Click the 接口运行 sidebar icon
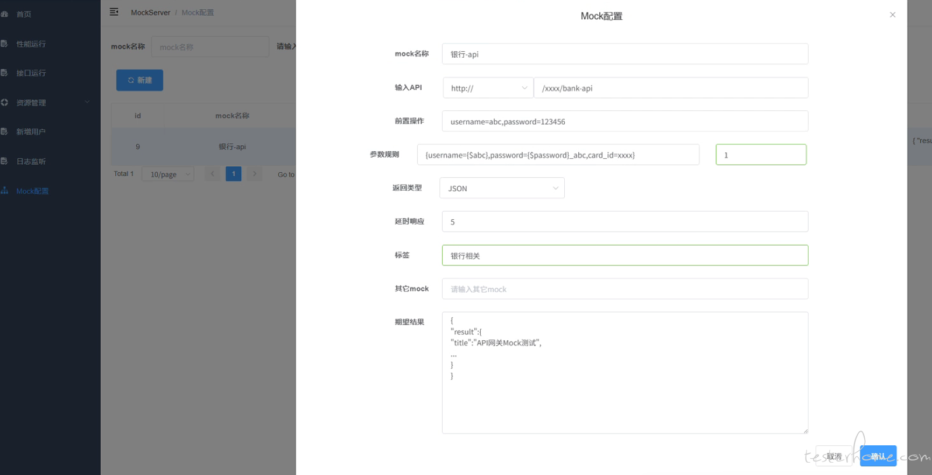Viewport: 932px width, 475px height. (4, 73)
